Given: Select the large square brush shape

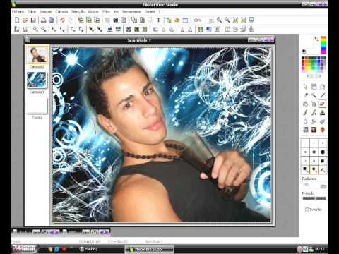Looking at the screenshot, I should (x=323, y=161).
